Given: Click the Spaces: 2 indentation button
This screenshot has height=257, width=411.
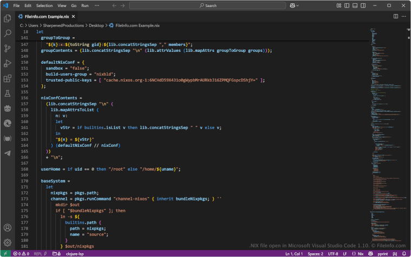Looking at the screenshot, I should click(315, 253).
